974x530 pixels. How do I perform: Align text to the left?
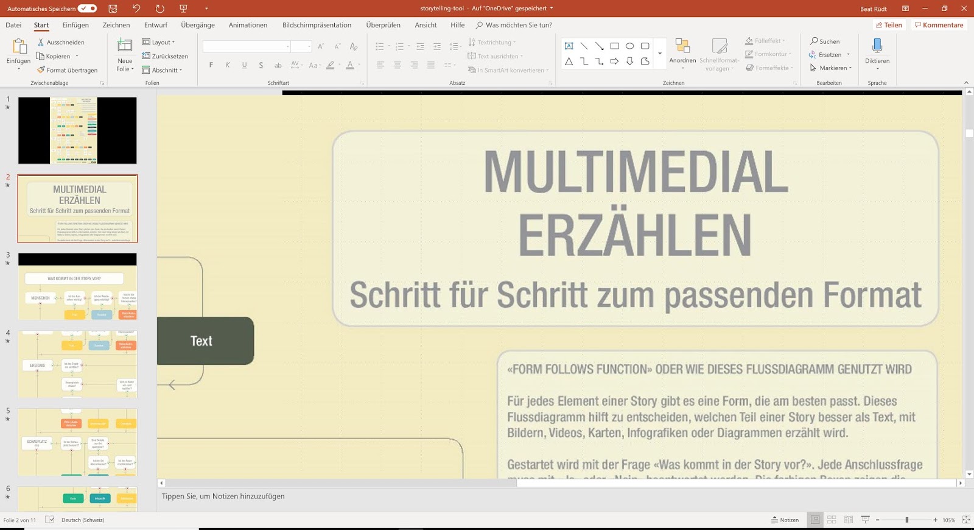[x=380, y=65]
